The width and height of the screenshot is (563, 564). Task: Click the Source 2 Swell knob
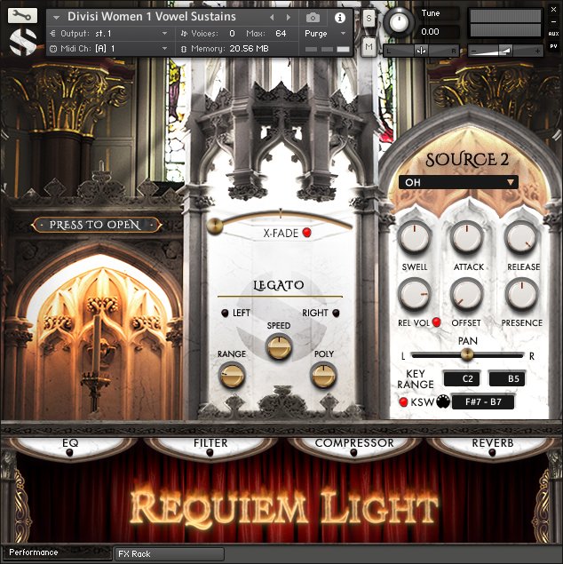tap(415, 237)
